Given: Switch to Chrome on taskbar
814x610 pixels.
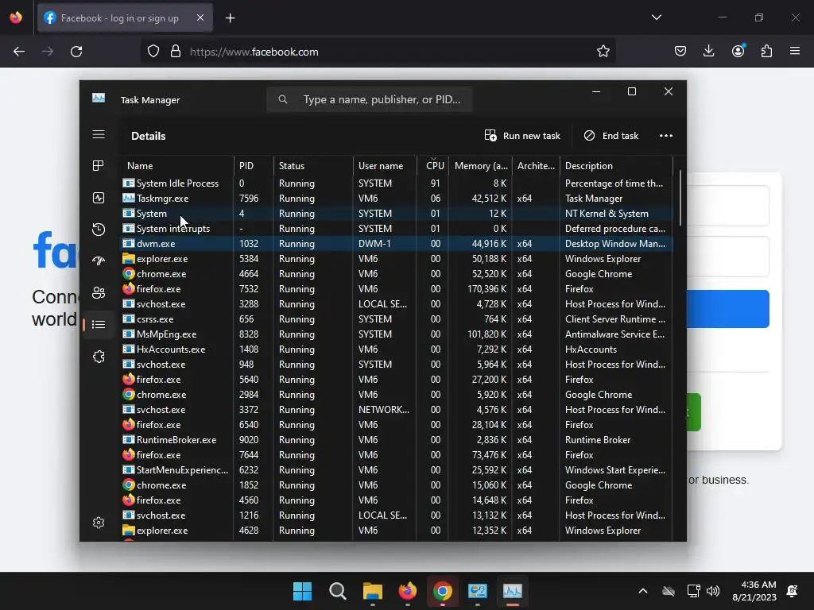Looking at the screenshot, I should coord(442,591).
